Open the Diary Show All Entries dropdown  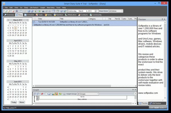[x=122, y=11]
